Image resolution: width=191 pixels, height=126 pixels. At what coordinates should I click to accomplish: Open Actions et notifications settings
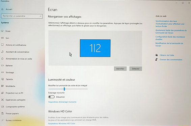point(16,45)
